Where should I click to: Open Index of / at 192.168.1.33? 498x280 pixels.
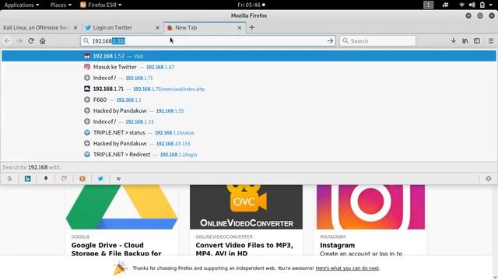click(249, 121)
